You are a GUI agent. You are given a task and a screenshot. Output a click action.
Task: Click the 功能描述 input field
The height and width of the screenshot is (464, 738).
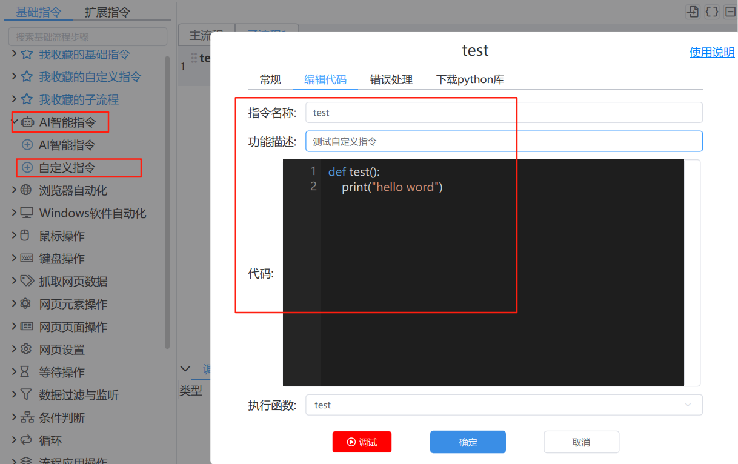pos(504,141)
